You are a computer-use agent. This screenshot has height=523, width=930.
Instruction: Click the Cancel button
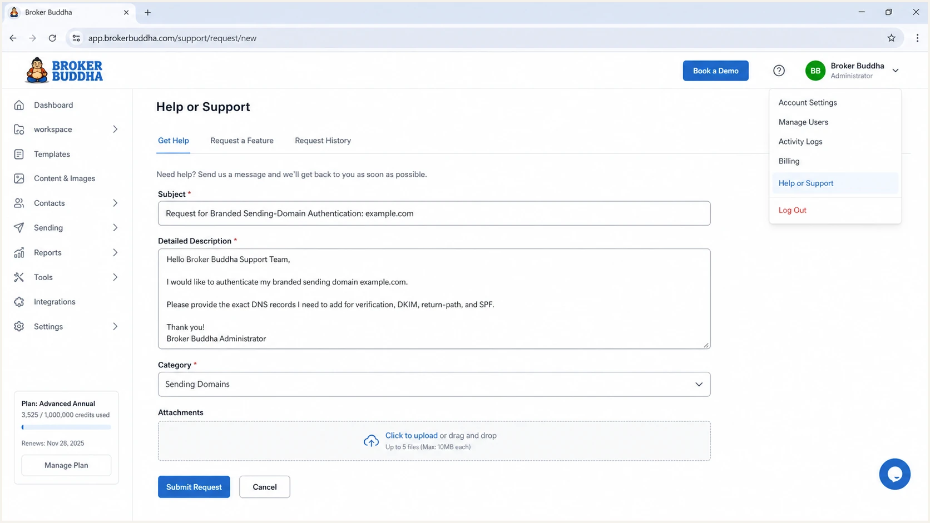[265, 487]
